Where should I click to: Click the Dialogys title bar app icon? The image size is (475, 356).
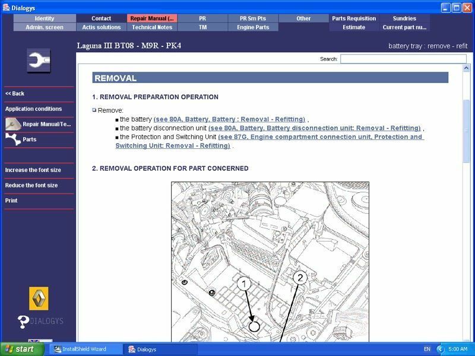[6, 8]
